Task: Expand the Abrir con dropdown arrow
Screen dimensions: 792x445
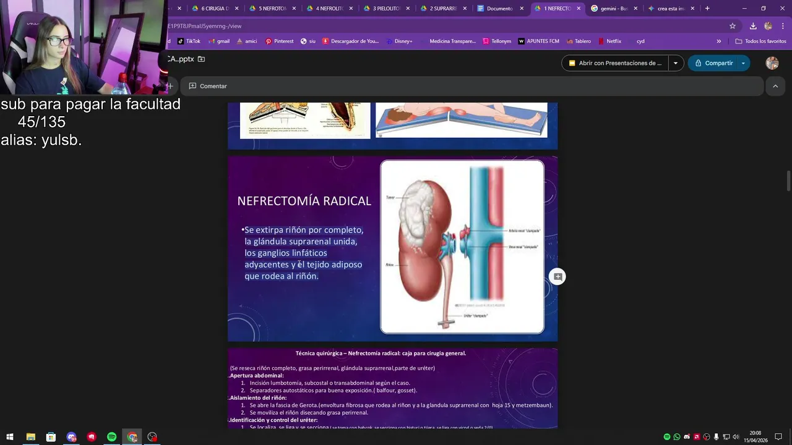Action: pos(676,63)
